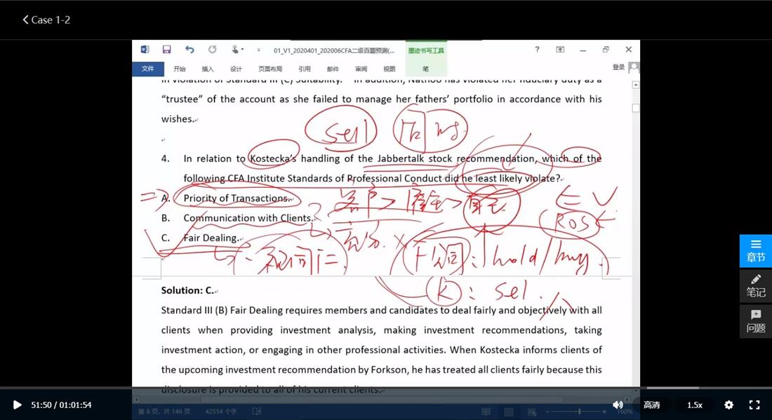Image resolution: width=772 pixels, height=420 pixels.
Task: Open the 章节 chapters panel
Action: (756, 251)
